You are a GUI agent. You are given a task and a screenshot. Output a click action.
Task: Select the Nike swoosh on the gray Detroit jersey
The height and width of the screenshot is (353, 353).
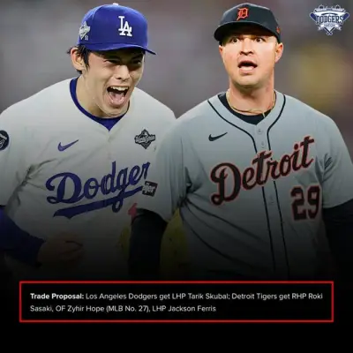click(x=218, y=137)
